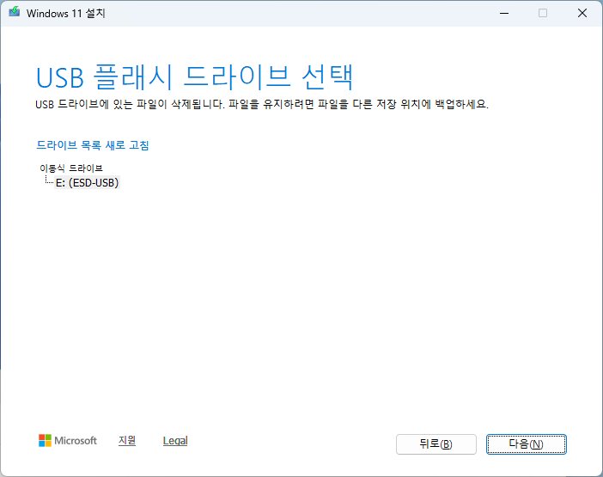Click the Windows 11 설치 title text
The image size is (603, 477).
point(66,13)
